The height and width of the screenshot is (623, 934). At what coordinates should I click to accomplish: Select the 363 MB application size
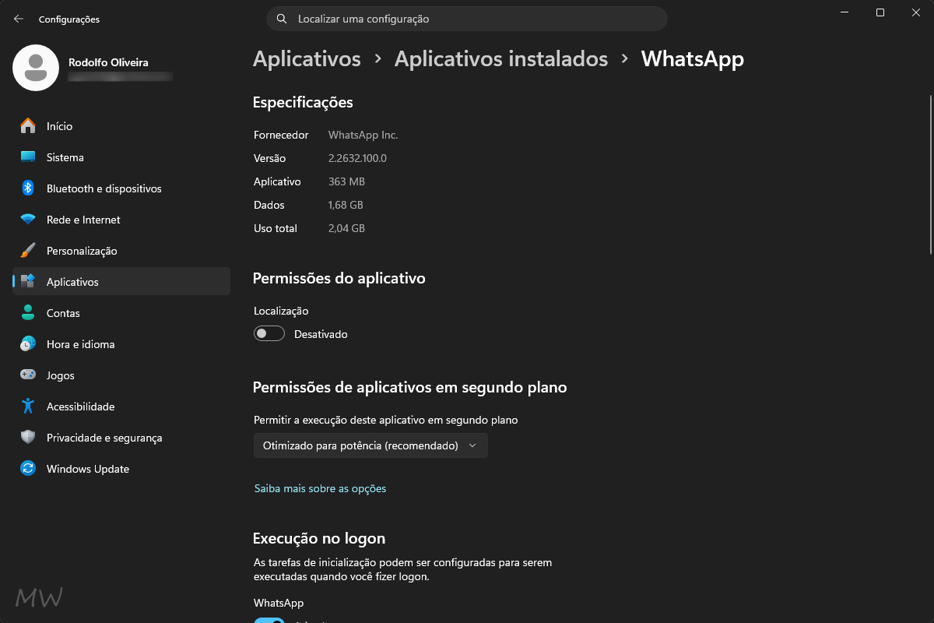[x=346, y=181]
